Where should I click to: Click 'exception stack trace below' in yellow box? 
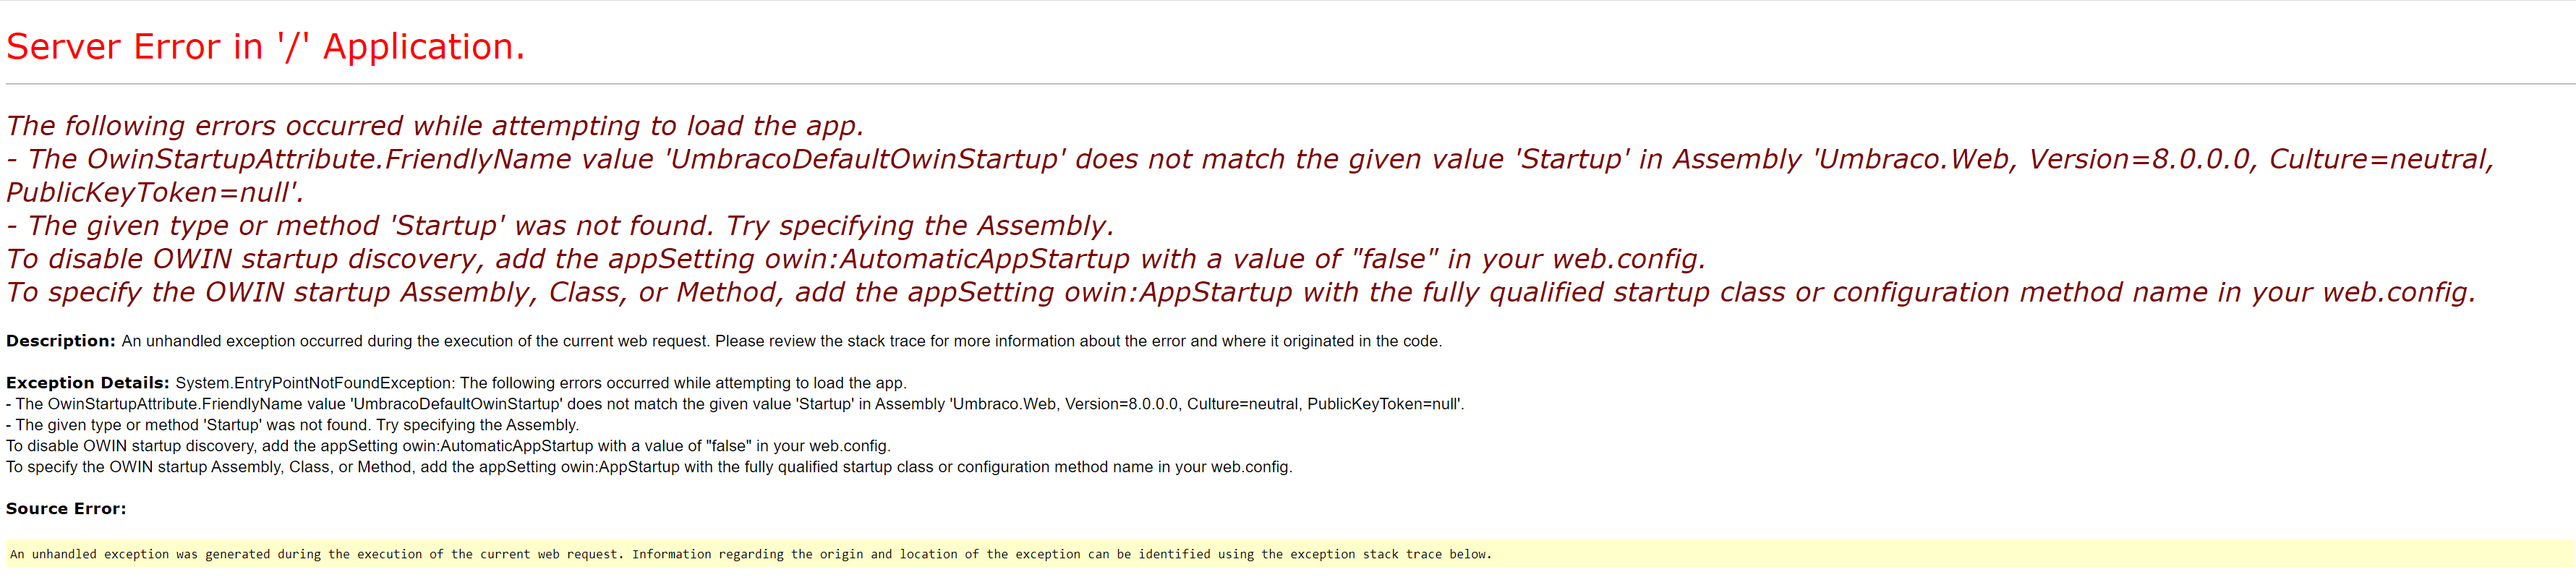tap(1391, 554)
